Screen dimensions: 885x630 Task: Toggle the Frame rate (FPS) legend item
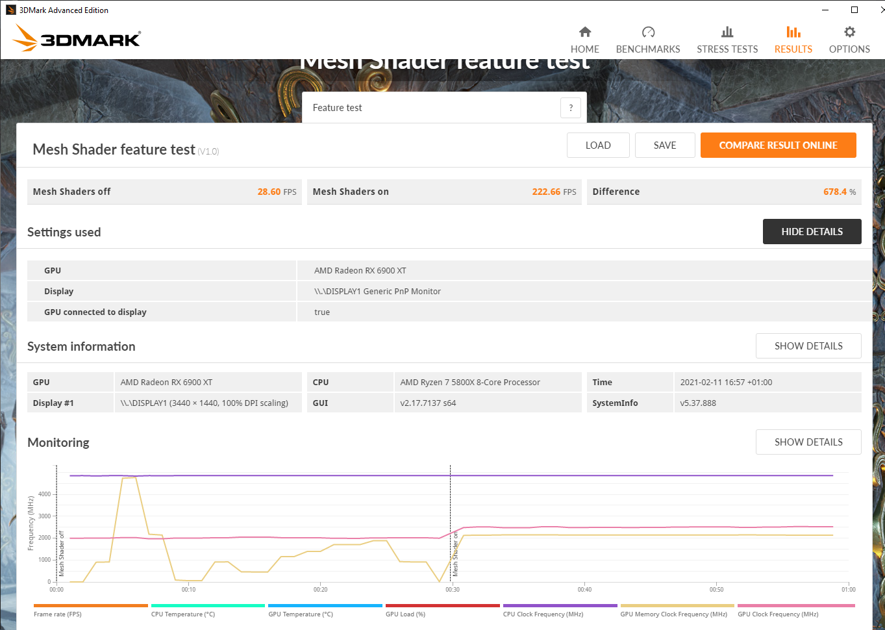click(90, 611)
